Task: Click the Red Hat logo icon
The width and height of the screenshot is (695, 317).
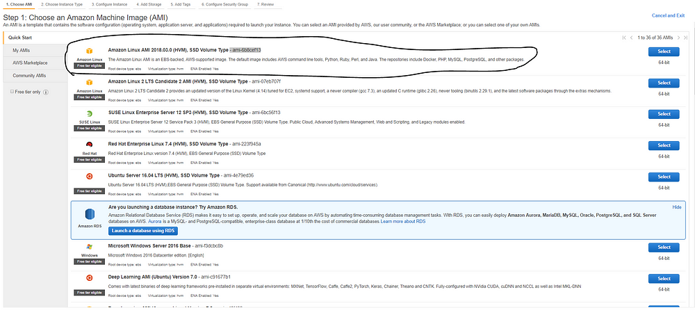Action: (89, 145)
